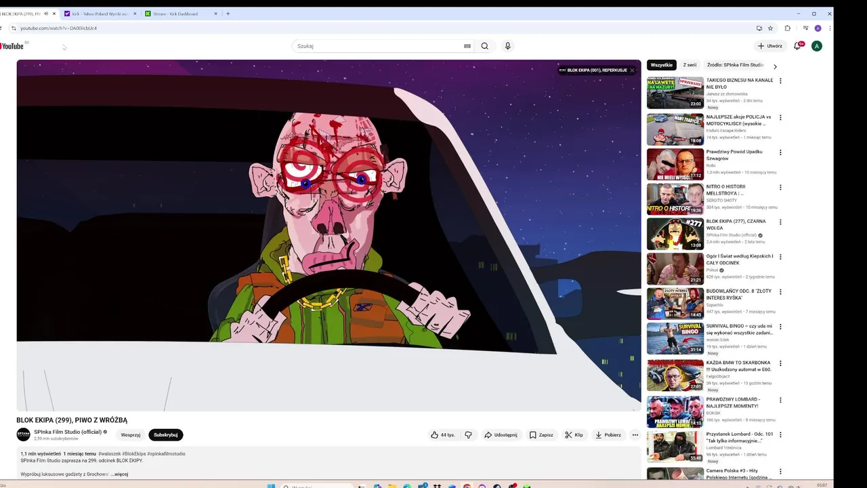Image resolution: width=867 pixels, height=488 pixels.
Task: Open KAŻDA BMW TO SKARBONKA video title
Action: click(739, 366)
